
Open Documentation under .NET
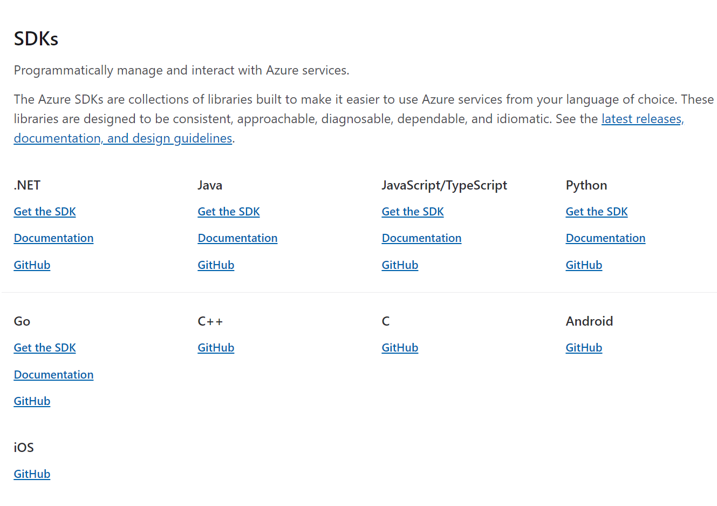pos(53,238)
